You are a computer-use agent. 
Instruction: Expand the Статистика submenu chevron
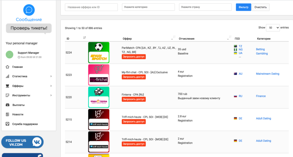(51, 76)
